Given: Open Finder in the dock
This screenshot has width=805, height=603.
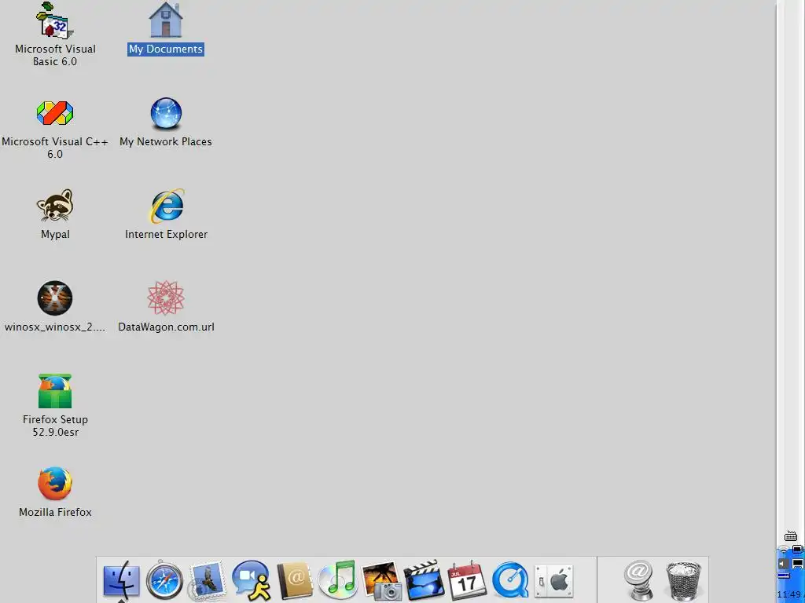Looking at the screenshot, I should click(x=121, y=580).
